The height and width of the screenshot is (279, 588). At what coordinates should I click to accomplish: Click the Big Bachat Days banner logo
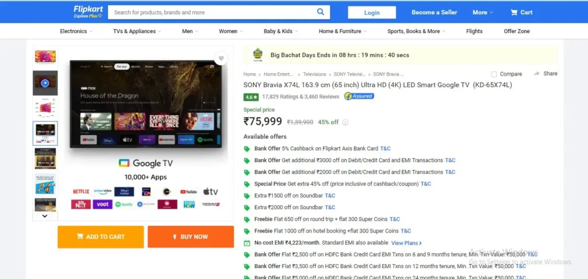258,55
